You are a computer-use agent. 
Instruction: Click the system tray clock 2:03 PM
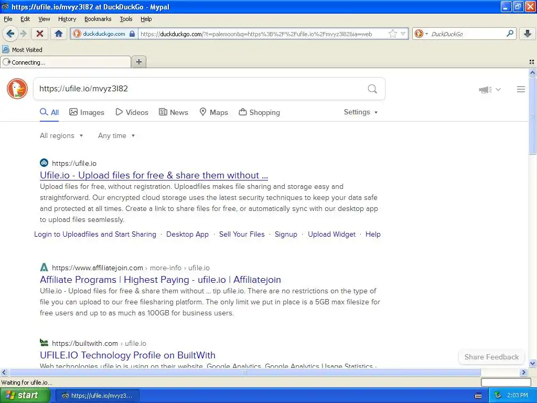click(518, 396)
